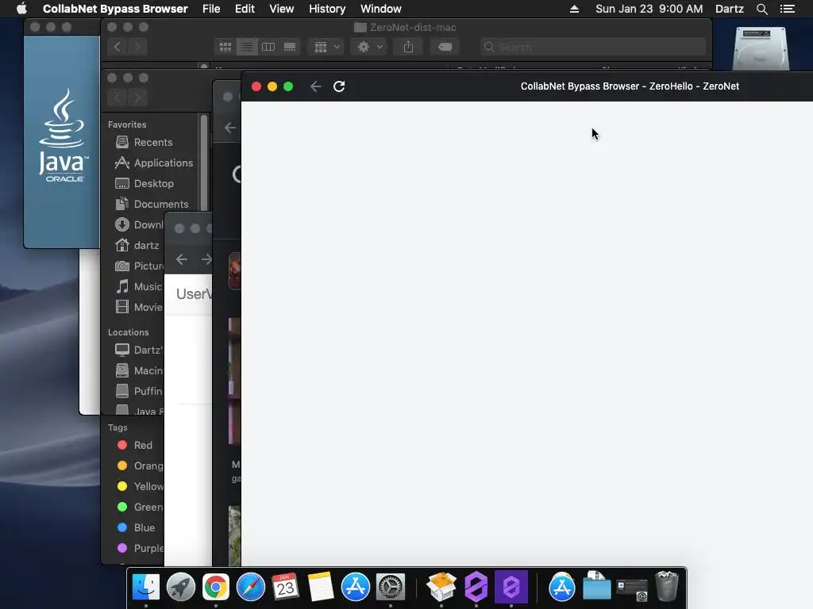Open Safari from the Dock
The image size is (813, 609).
250,588
